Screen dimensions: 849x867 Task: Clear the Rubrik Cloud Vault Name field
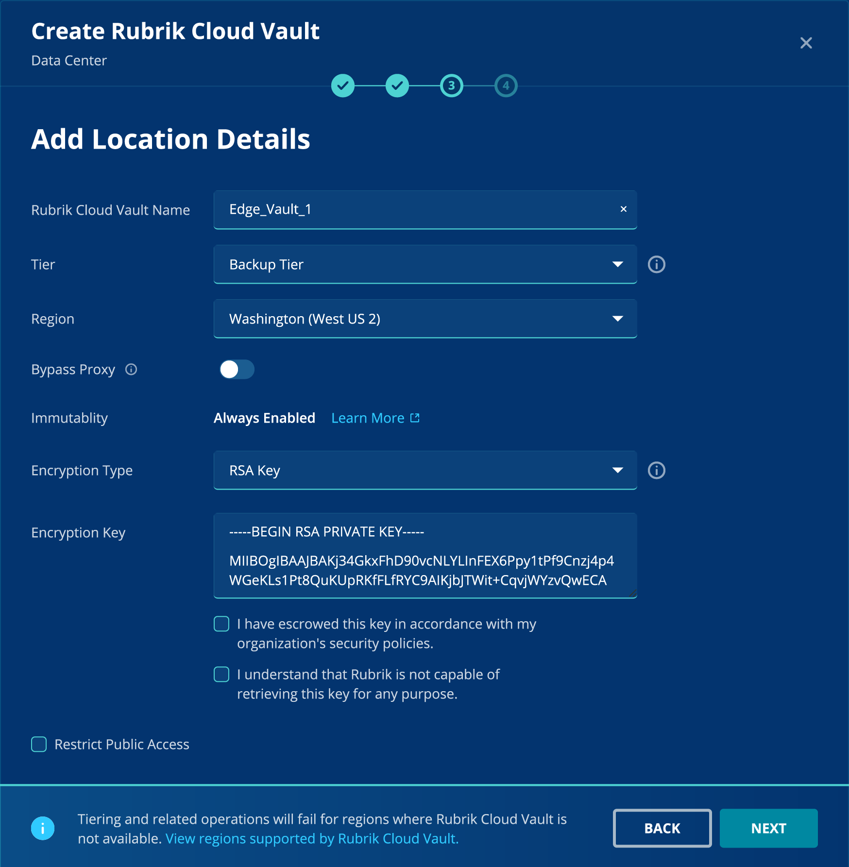point(624,209)
